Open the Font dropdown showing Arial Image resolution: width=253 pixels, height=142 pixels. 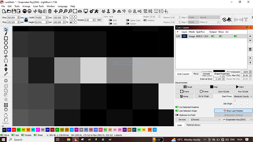[125, 17]
